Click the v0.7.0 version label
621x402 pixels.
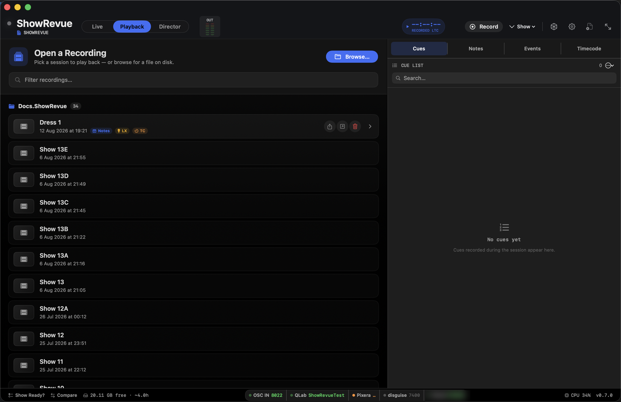(x=604, y=395)
